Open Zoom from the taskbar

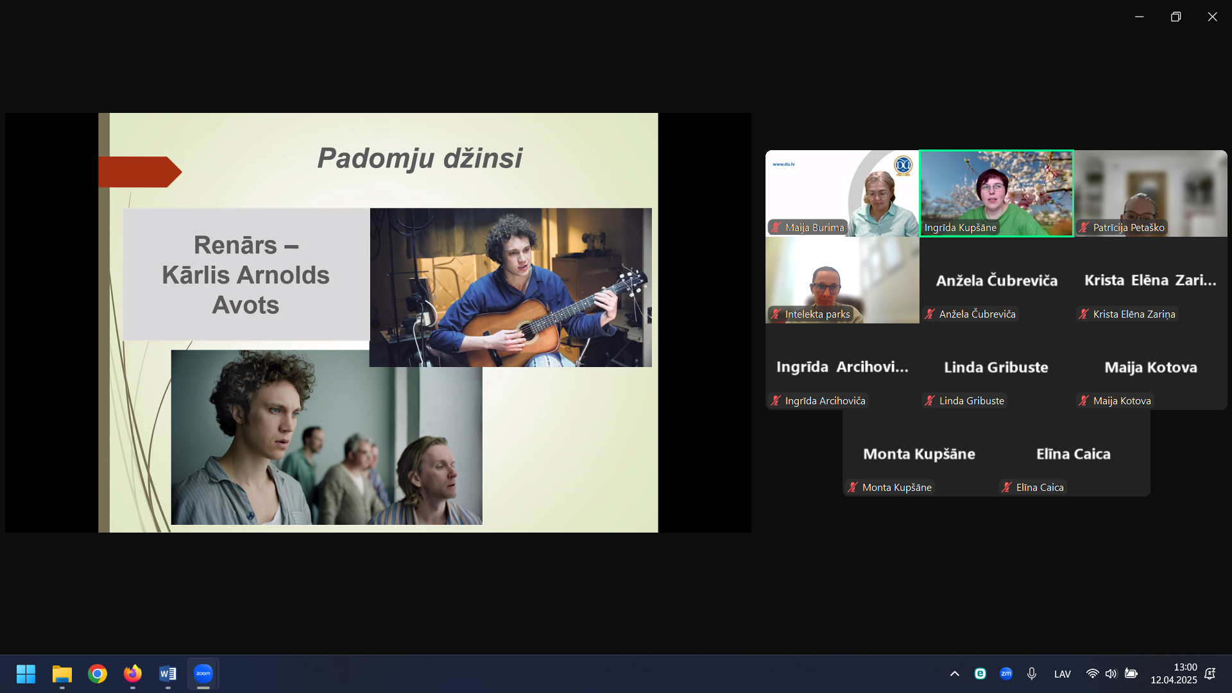(x=203, y=674)
